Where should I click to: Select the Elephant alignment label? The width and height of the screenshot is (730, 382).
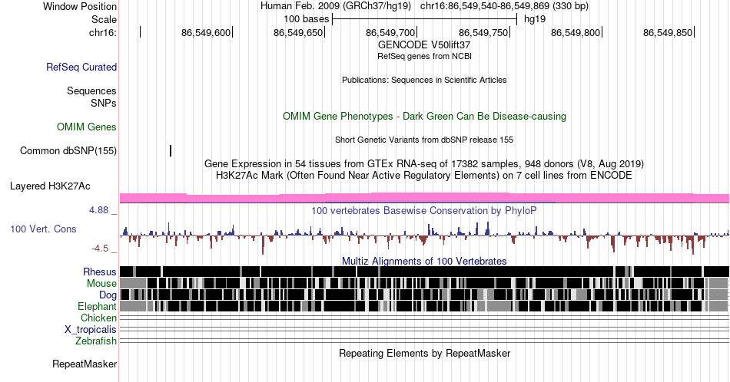point(97,306)
